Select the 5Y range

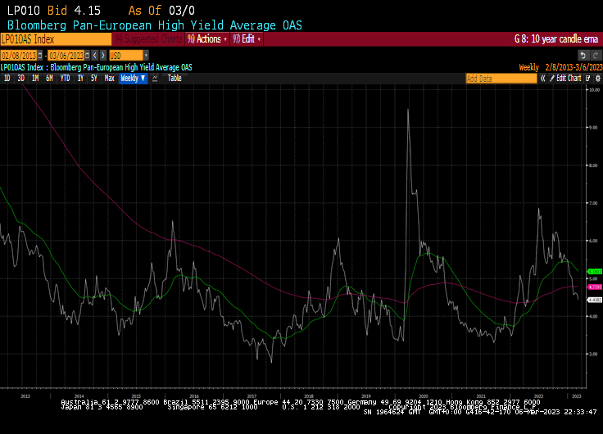point(94,79)
